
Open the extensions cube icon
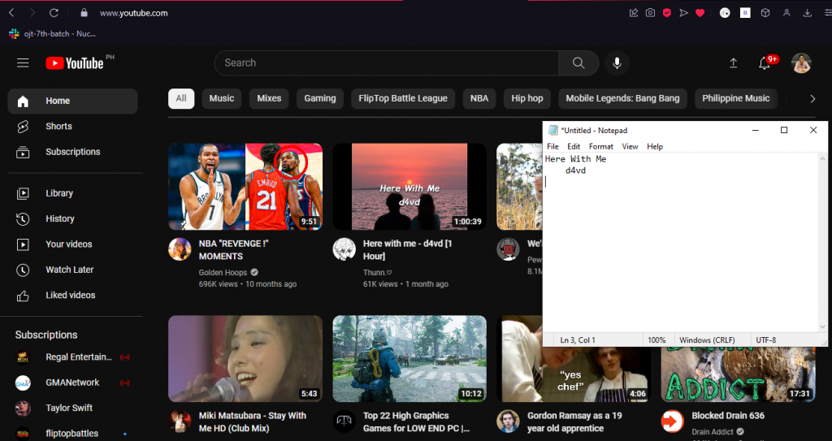click(765, 13)
